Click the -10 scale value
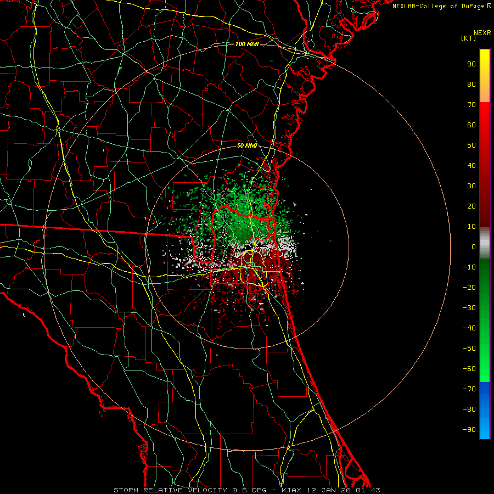This screenshot has width=494, height=494. [x=469, y=267]
